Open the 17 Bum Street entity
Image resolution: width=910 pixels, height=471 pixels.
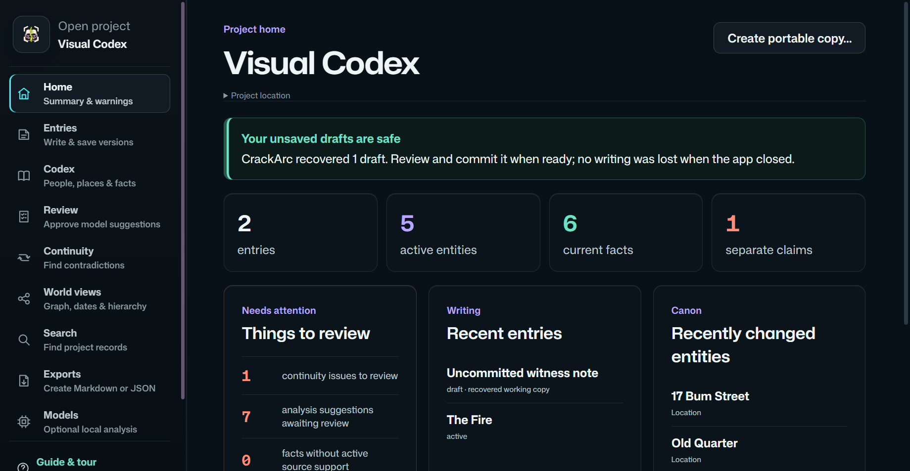pos(759,403)
